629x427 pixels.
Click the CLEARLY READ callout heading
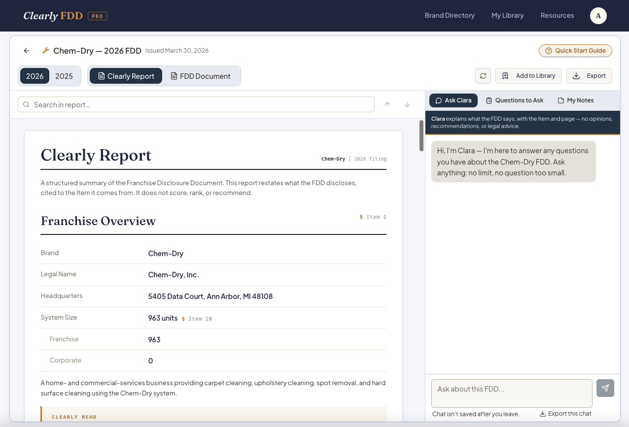(74, 417)
